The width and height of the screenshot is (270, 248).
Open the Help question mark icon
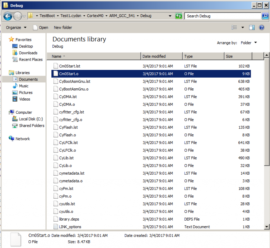coord(262,27)
